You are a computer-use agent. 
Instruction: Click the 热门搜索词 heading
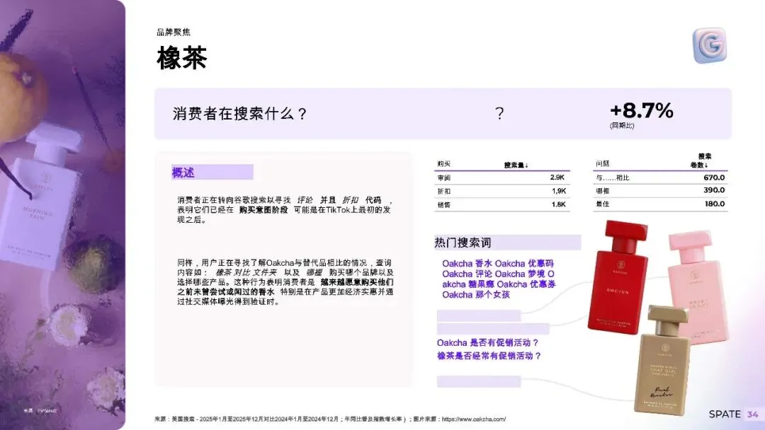463,243
